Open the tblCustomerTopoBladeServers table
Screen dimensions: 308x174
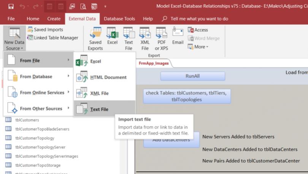(x=42, y=129)
